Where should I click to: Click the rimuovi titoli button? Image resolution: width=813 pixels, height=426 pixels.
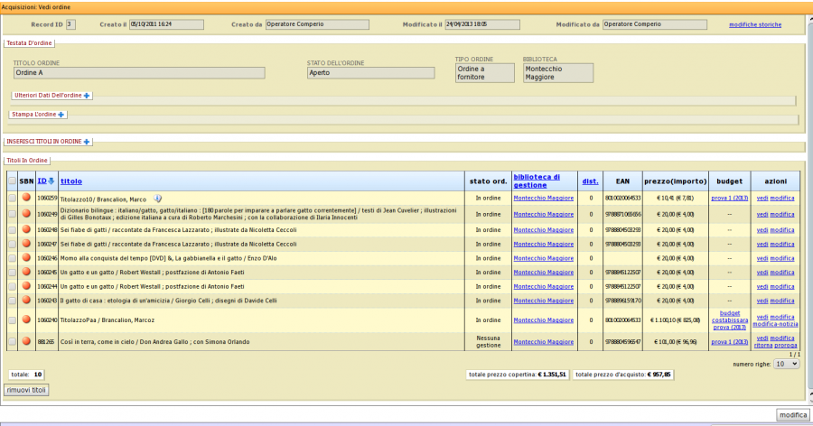26,390
